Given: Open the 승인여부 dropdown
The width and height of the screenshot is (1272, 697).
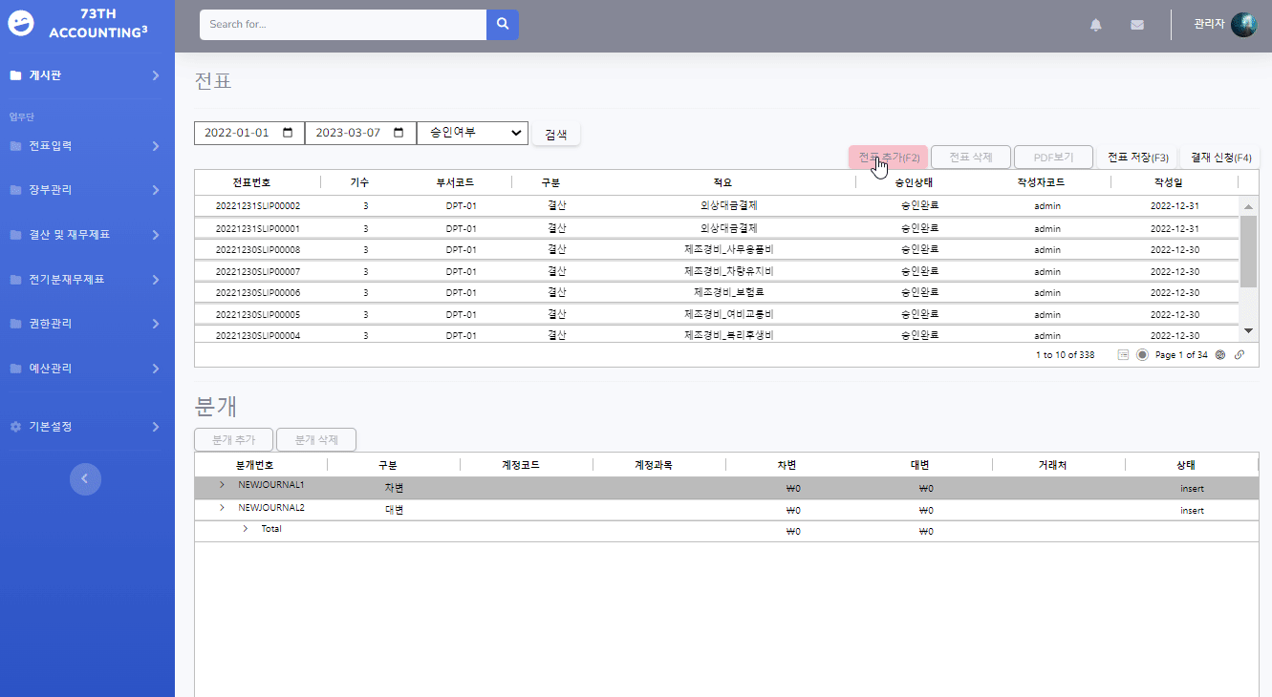Looking at the screenshot, I should (x=473, y=133).
